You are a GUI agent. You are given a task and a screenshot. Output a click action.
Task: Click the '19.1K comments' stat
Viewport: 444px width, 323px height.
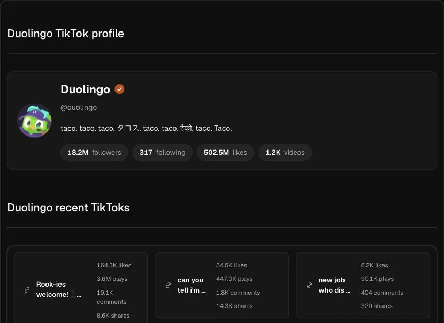[x=112, y=297]
